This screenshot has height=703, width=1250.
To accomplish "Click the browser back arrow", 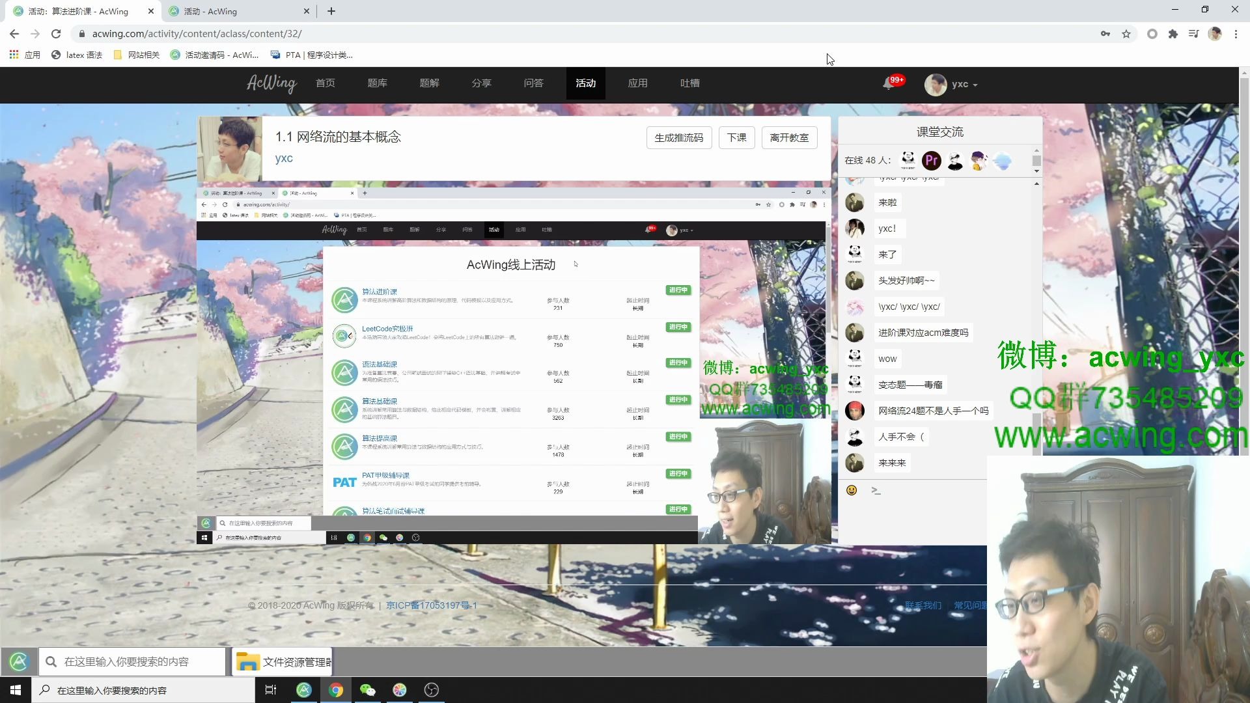I will point(14,34).
